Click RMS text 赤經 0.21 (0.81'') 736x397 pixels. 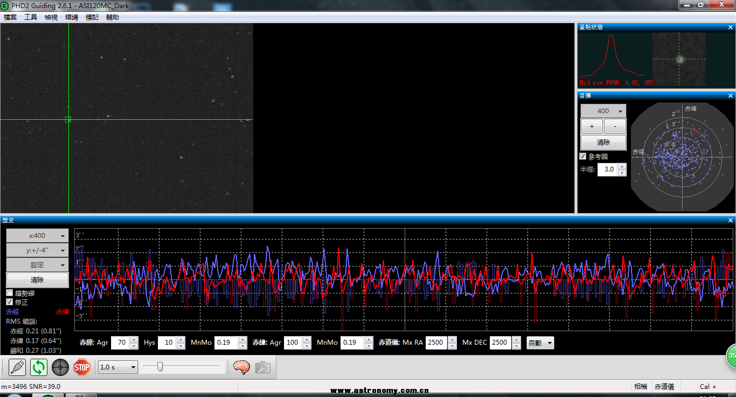(x=36, y=331)
